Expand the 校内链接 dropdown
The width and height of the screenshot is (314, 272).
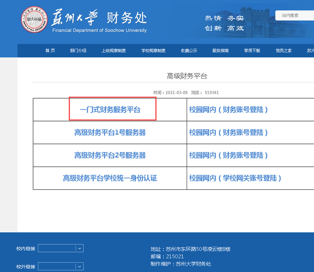[x=61, y=248]
